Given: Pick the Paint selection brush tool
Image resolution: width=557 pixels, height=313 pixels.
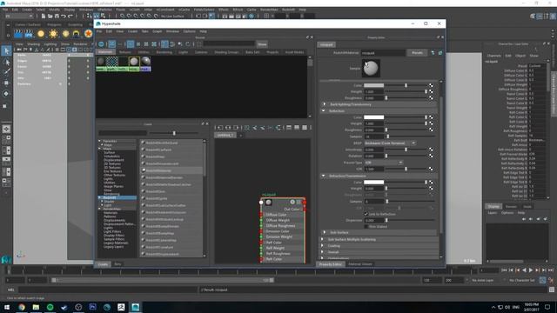Looking at the screenshot, I should pos(6,72).
